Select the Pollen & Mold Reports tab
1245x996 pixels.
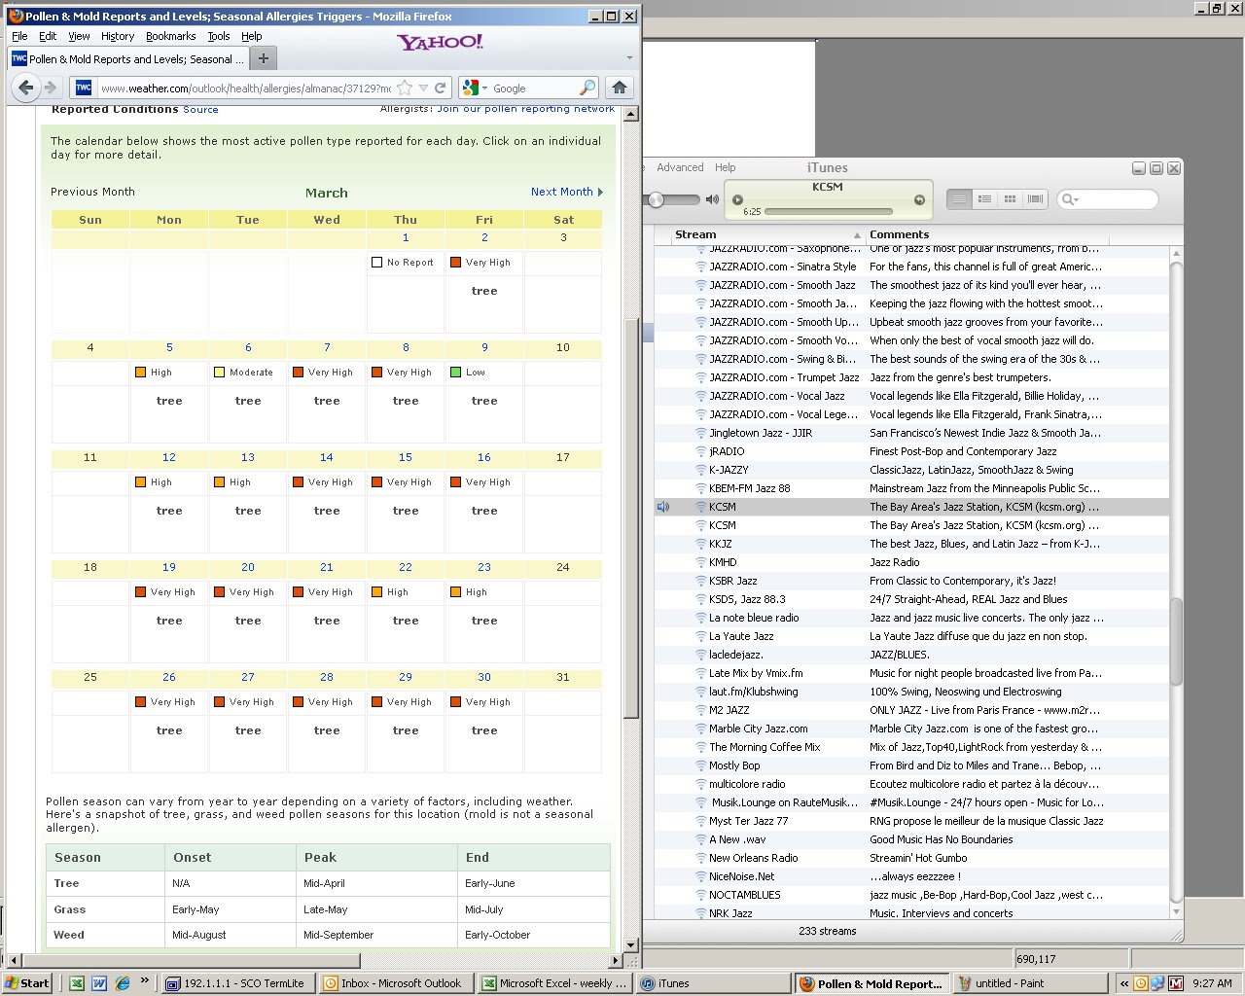[x=128, y=58]
